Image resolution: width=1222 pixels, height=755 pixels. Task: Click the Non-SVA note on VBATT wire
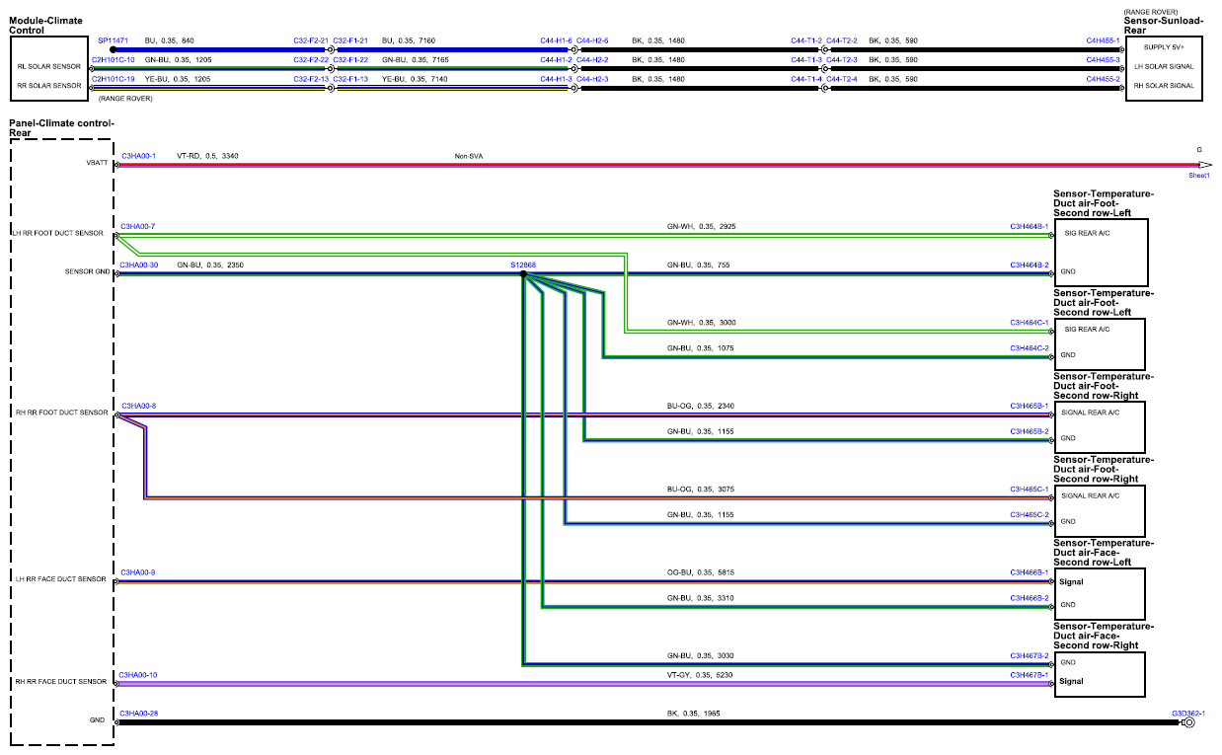pos(469,156)
